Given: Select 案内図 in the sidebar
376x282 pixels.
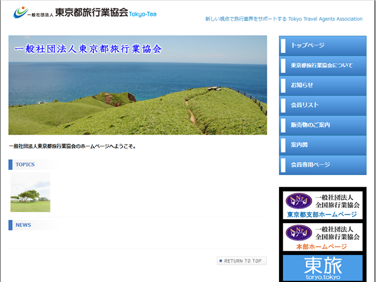Looking at the screenshot, I should coord(322,145).
